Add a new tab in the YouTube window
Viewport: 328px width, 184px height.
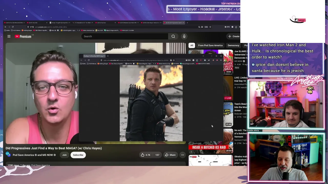pos(187,23)
